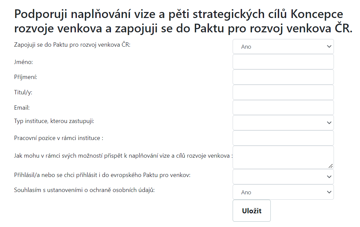Open the evropský Pakt pro venkov dropdown
Screen dimensions: 360x227
coord(283,177)
